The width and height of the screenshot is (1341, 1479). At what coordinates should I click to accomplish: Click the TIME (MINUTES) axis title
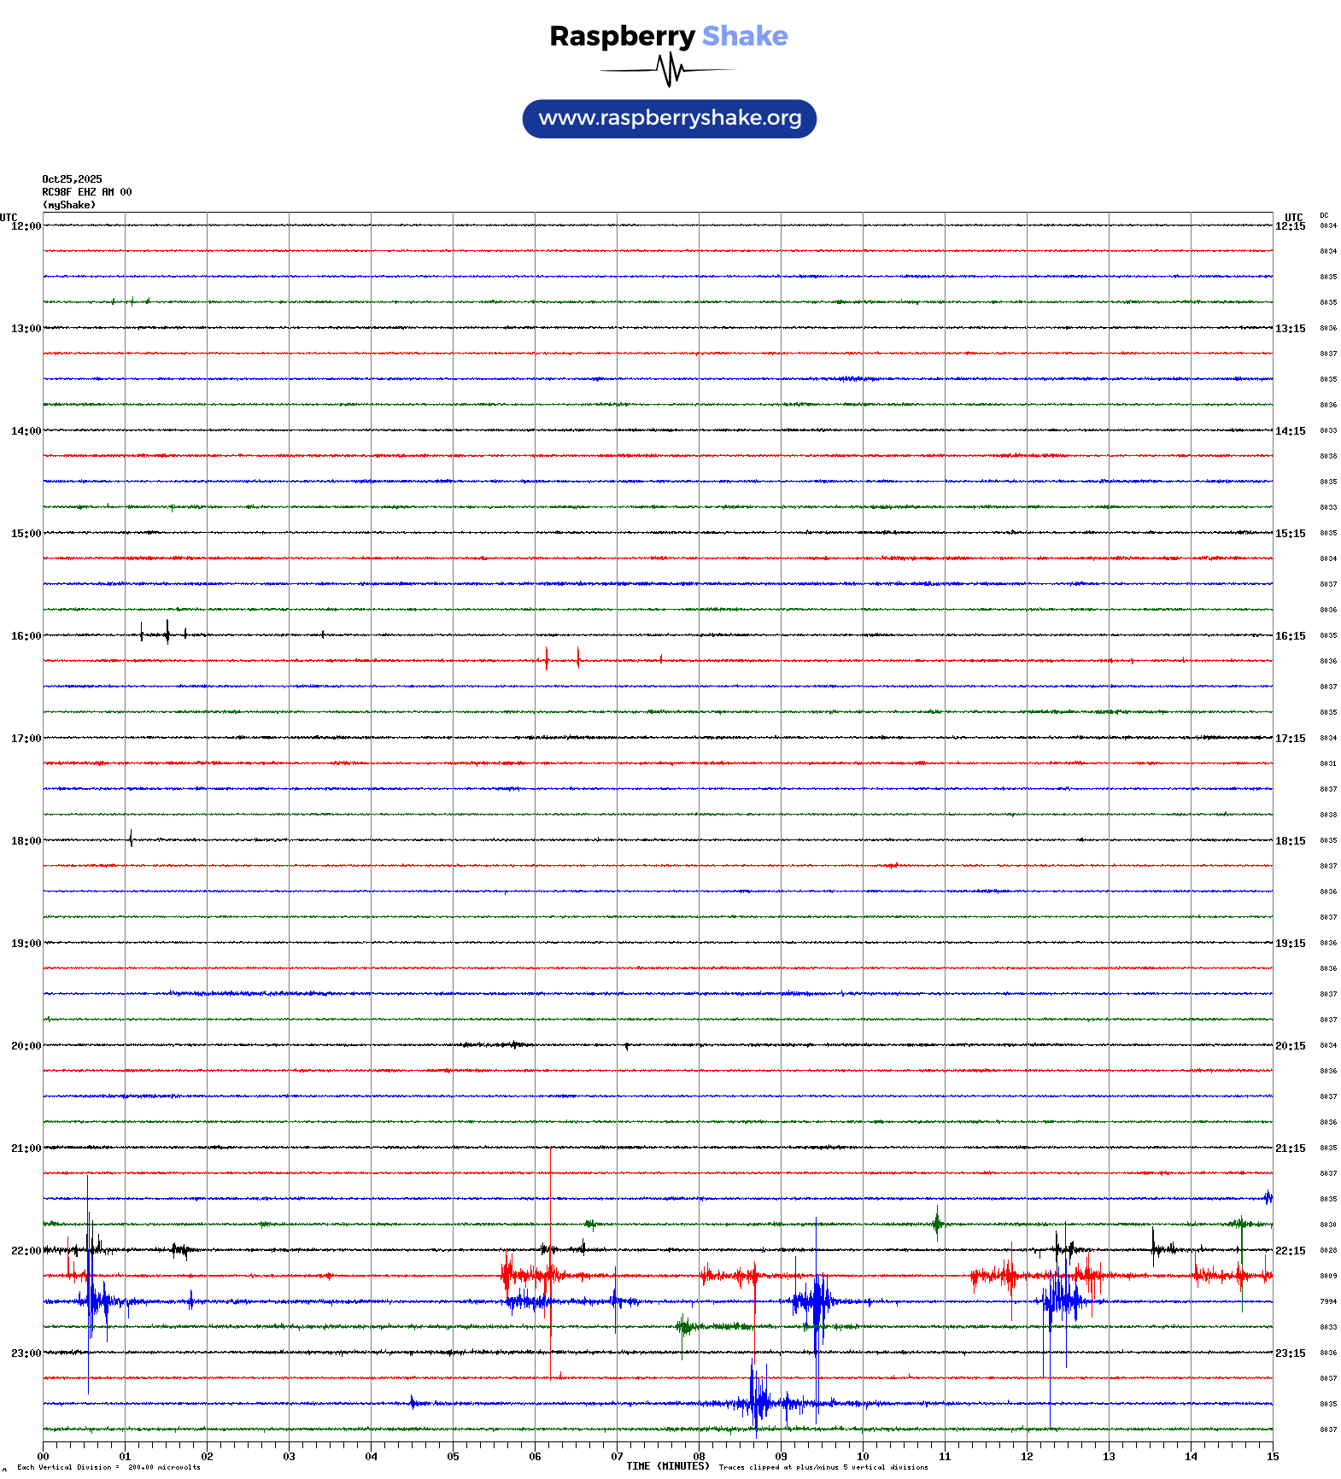click(667, 1466)
